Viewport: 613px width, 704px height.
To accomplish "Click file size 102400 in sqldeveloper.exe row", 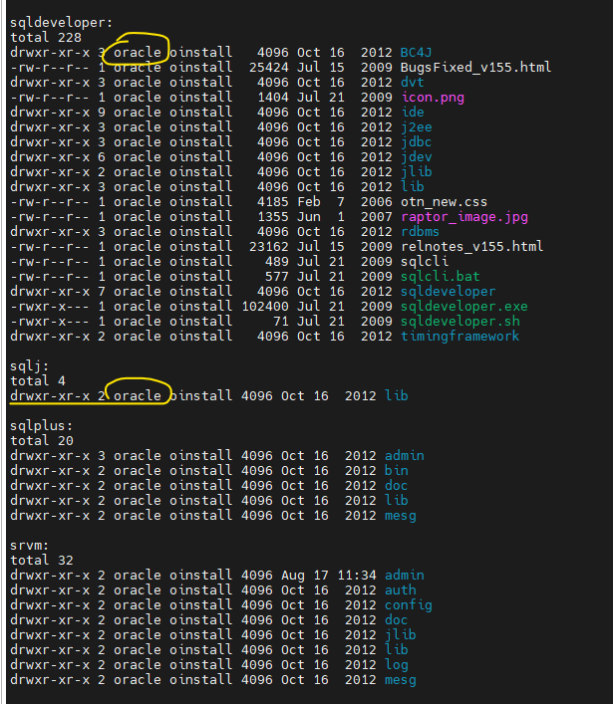I will click(x=265, y=307).
